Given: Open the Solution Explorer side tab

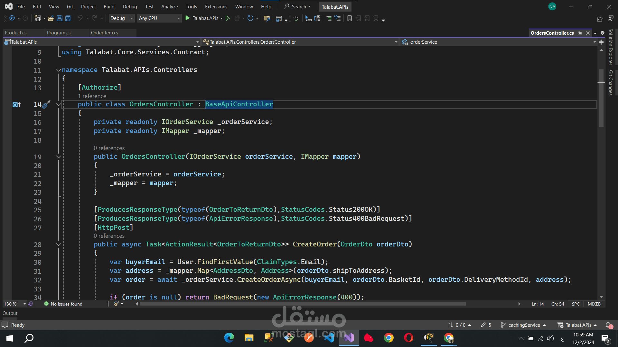Looking at the screenshot, I should click(611, 47).
